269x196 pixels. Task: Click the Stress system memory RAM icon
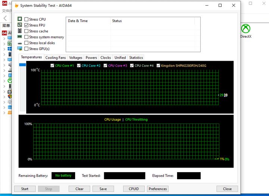coord(20,37)
